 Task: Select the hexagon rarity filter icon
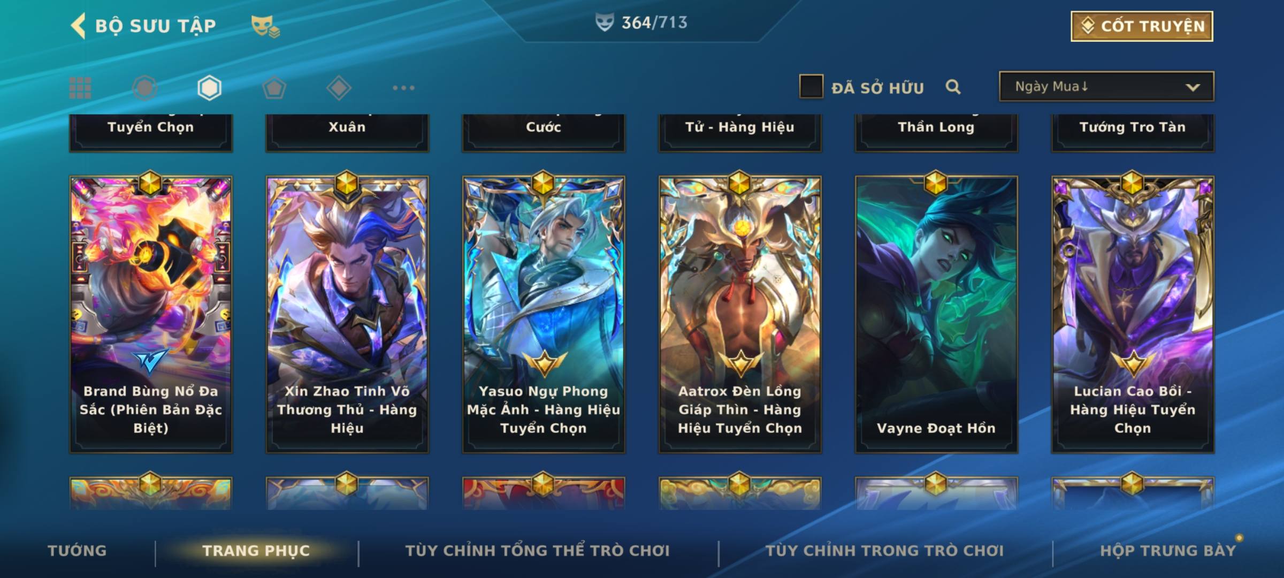point(209,88)
